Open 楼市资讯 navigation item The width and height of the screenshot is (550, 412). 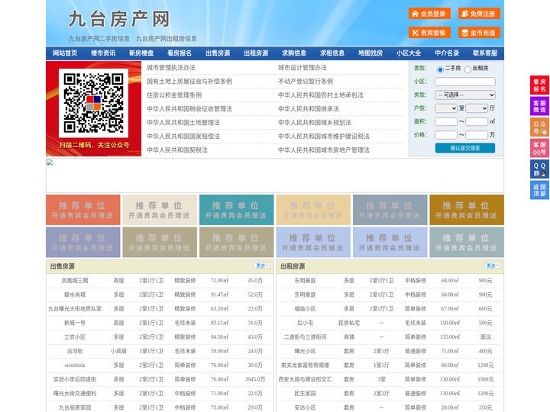[x=103, y=53]
